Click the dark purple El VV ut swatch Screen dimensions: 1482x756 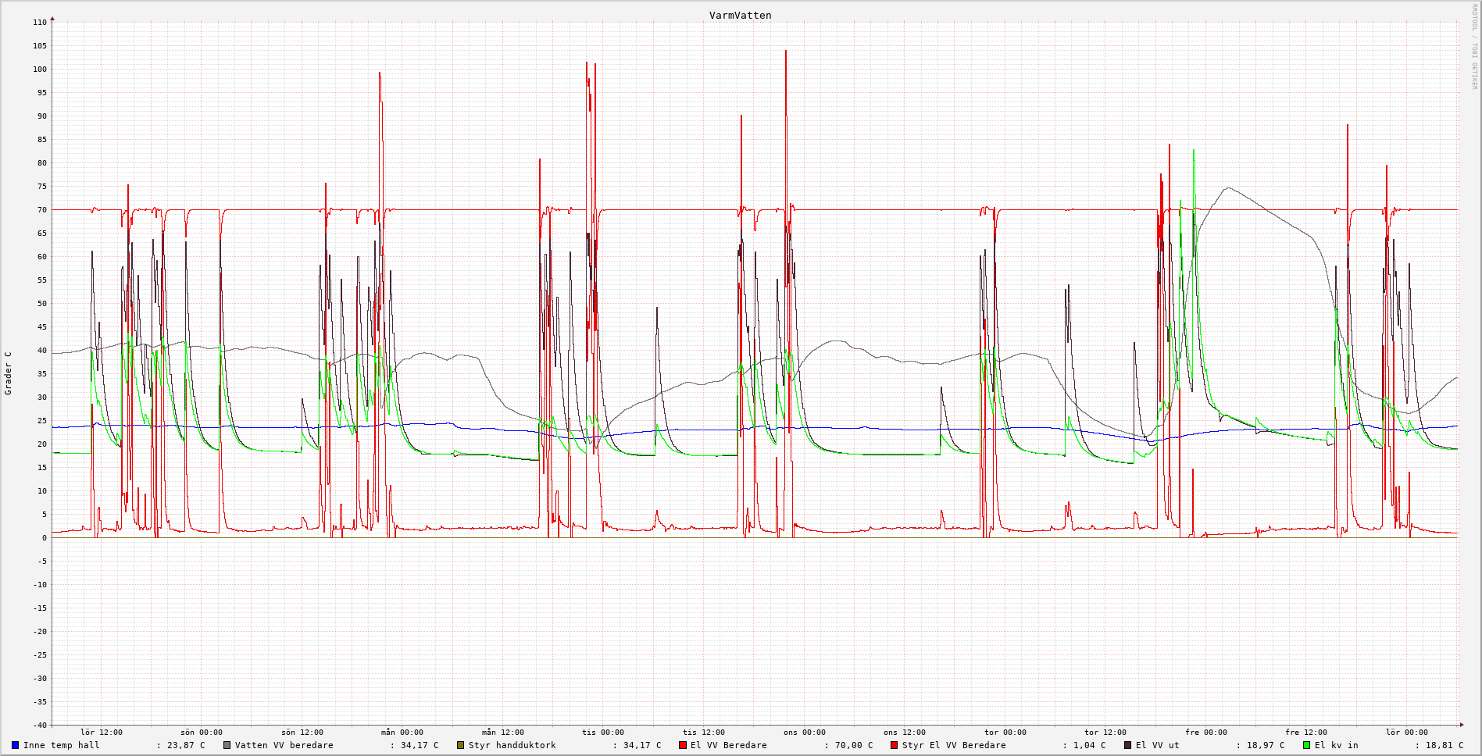point(1128,745)
